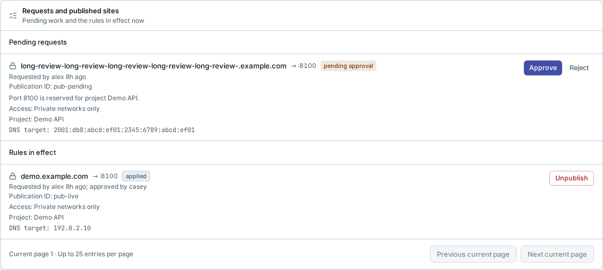The width and height of the screenshot is (603, 270).
Task: Approve the pending long-review request
Action: [542, 68]
